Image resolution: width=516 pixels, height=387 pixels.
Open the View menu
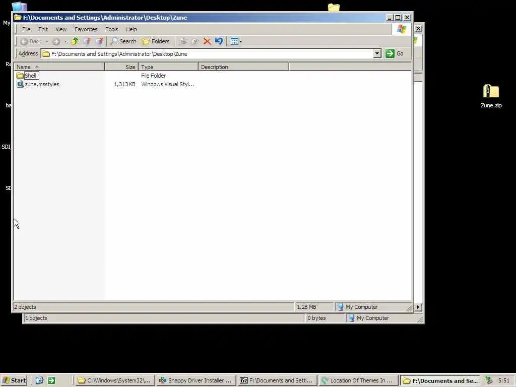(61, 29)
